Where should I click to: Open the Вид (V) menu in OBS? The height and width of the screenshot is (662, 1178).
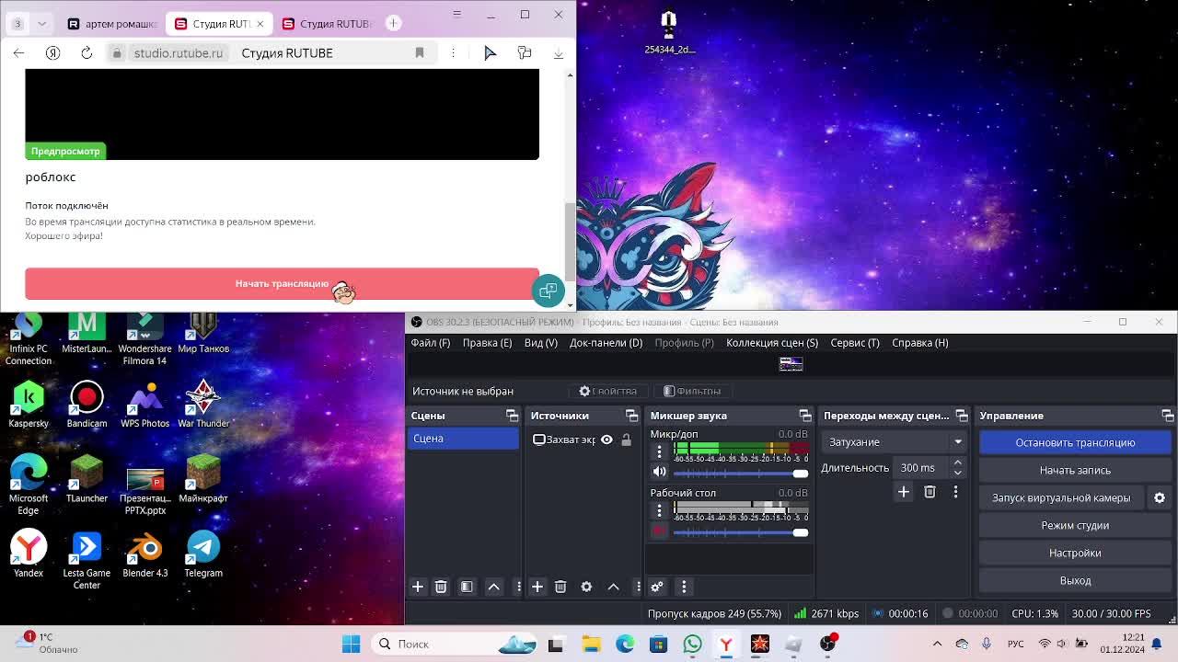pos(541,342)
